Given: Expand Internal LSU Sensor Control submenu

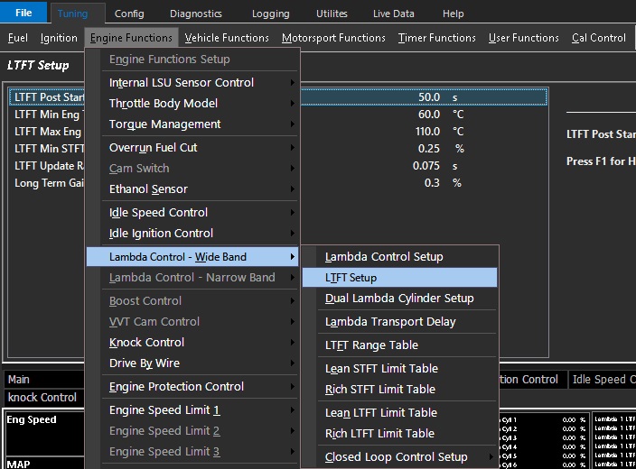Looking at the screenshot, I should (x=192, y=83).
